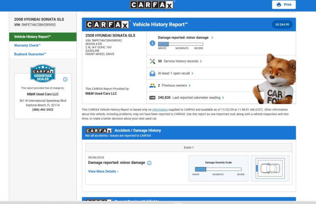Expand the 2 Previous owners section
This screenshot has height=204, width=316.
190,85
